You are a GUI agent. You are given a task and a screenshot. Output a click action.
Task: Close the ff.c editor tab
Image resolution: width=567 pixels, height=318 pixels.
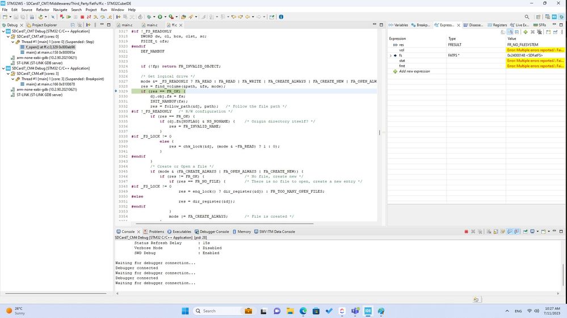181,25
